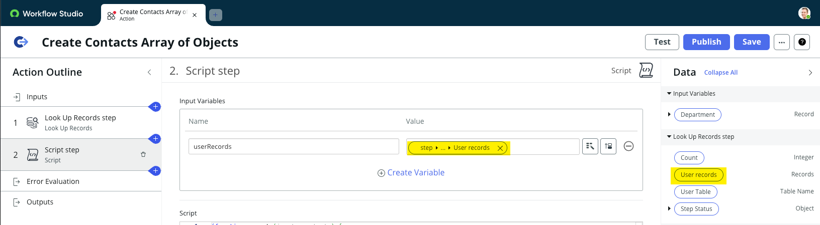The height and width of the screenshot is (225, 820).
Task: Collapse the Input Variables section
Action: pyautogui.click(x=669, y=94)
